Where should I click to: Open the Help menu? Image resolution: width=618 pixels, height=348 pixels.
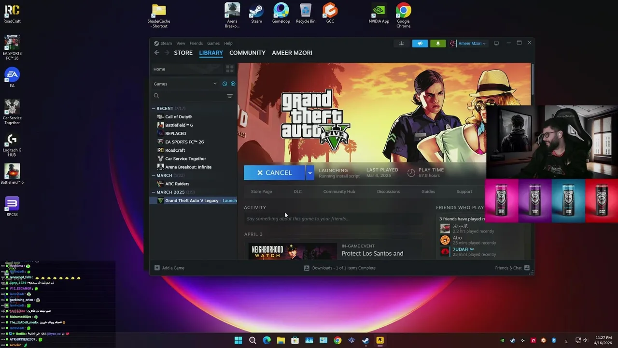pyautogui.click(x=228, y=43)
